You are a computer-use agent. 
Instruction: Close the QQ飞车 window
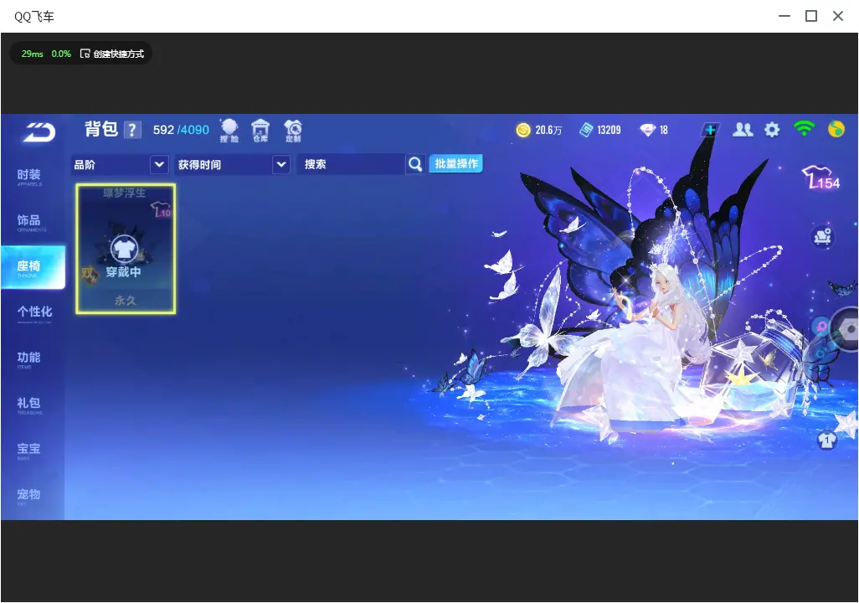coord(838,16)
